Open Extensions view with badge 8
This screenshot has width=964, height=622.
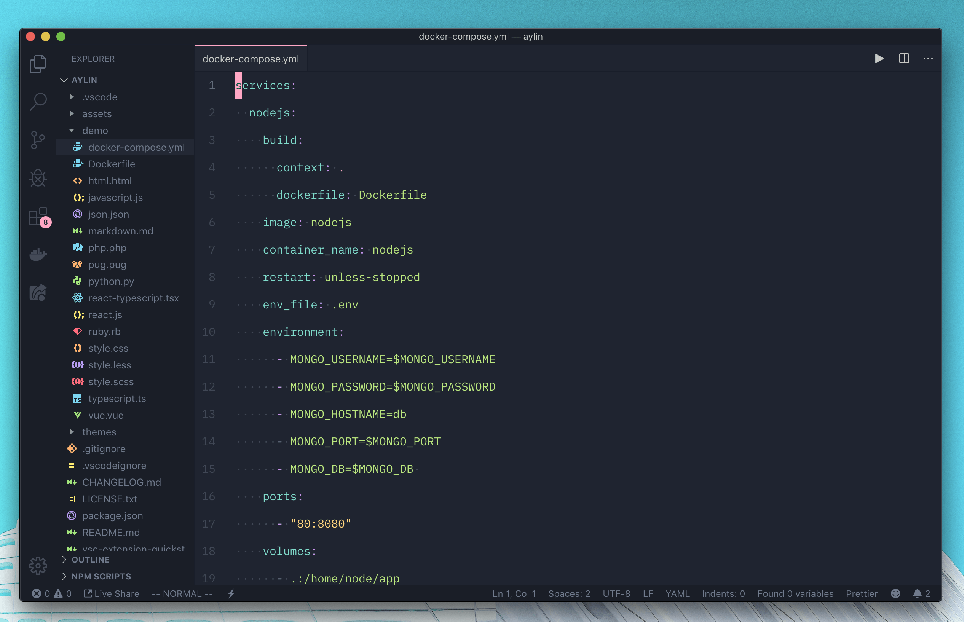[39, 217]
